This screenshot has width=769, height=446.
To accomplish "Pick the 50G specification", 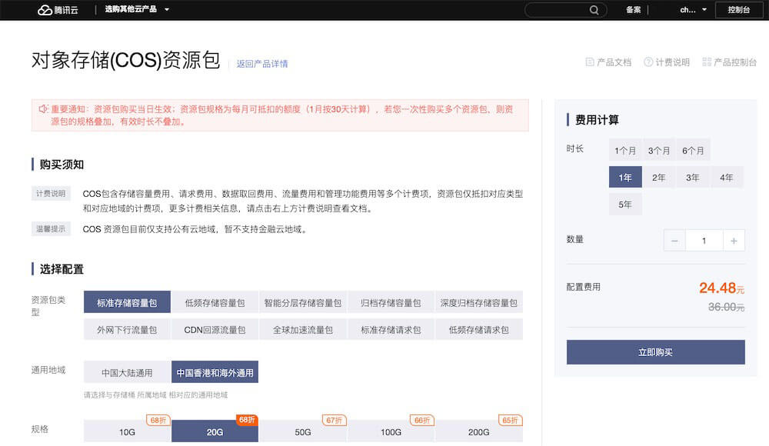I will click(302, 431).
